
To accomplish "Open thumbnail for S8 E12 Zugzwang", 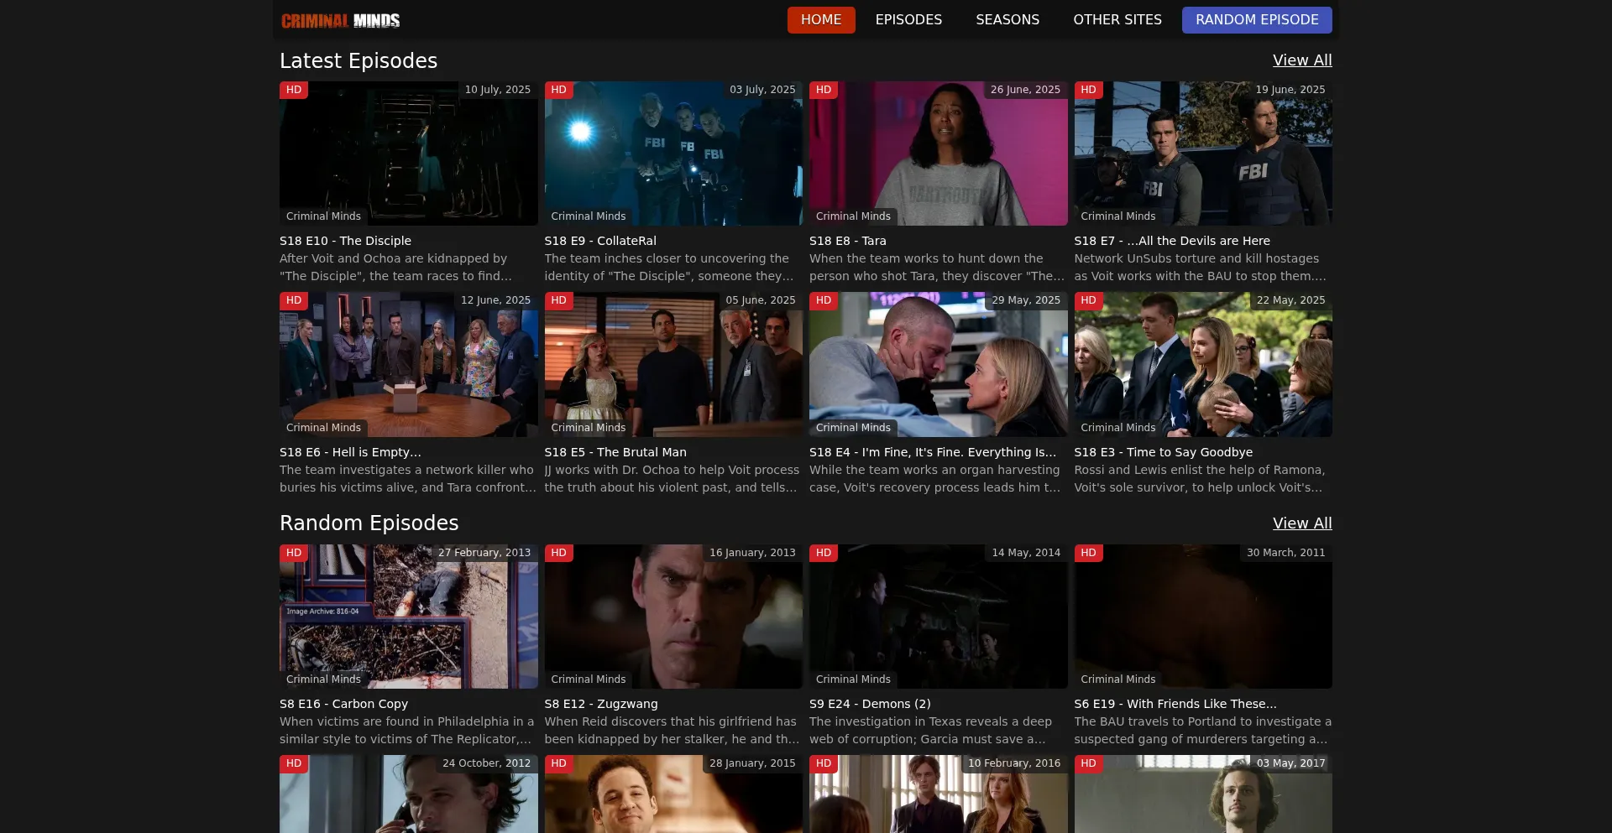I will (673, 617).
